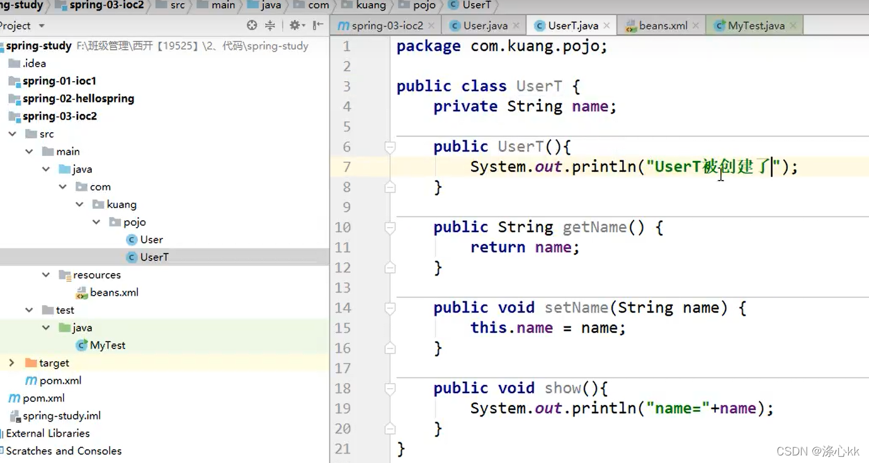Click the collapse all icon in Project panel
Image resolution: width=869 pixels, height=463 pixels.
point(270,25)
